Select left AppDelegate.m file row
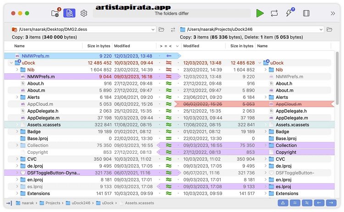 (81, 118)
